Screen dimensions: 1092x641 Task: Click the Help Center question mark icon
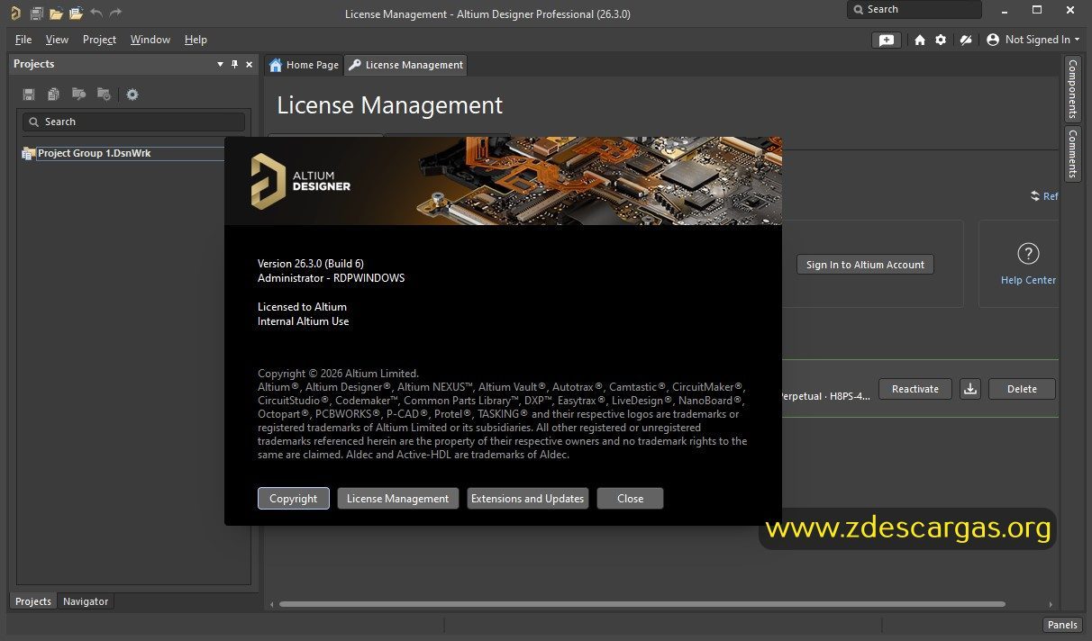pos(1028,253)
